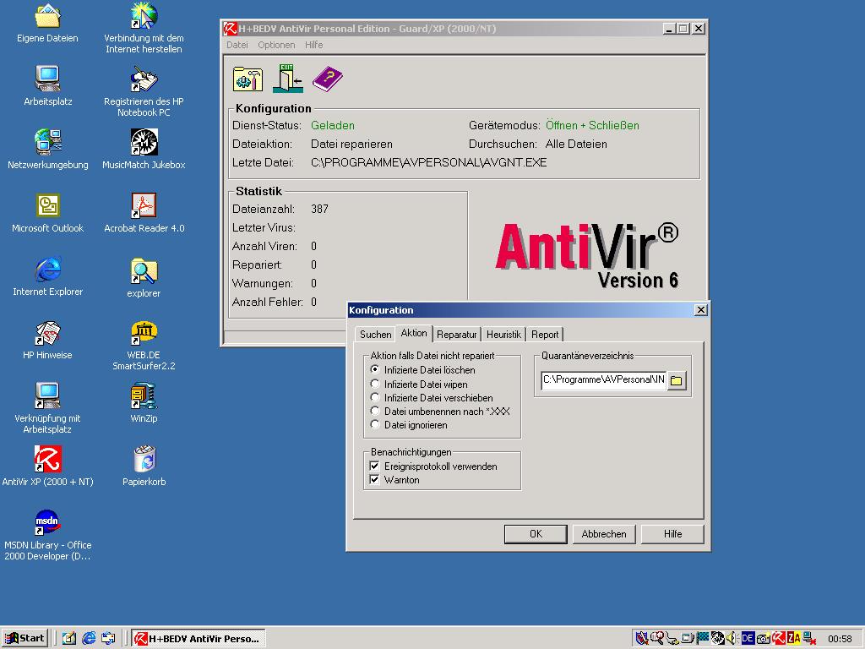Switch to the Suchen tab

[375, 335]
